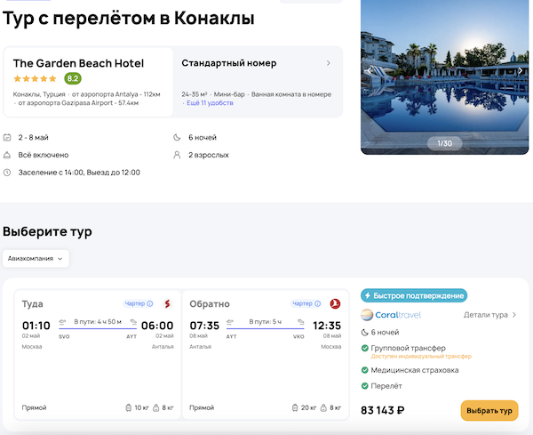Show previous hotel photo with left arrow
533x435 pixels.
point(370,70)
